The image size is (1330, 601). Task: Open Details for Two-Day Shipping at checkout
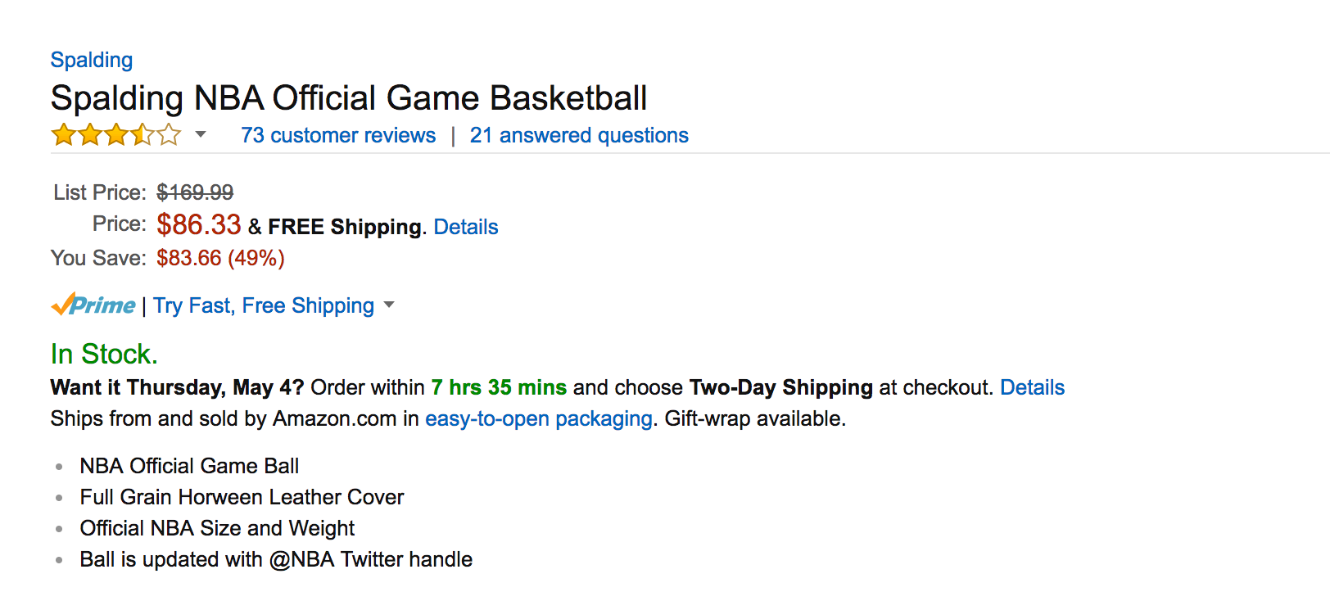pyautogui.click(x=1032, y=387)
